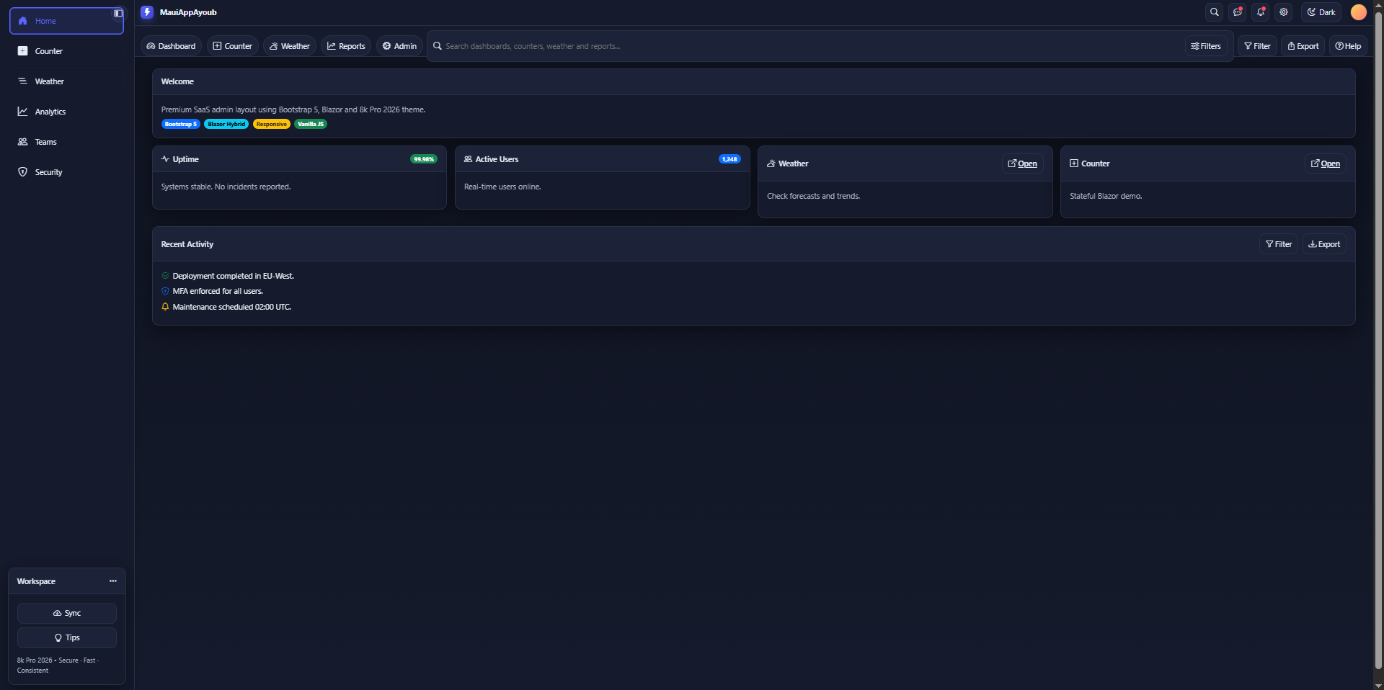Open the settings gear

point(1283,12)
